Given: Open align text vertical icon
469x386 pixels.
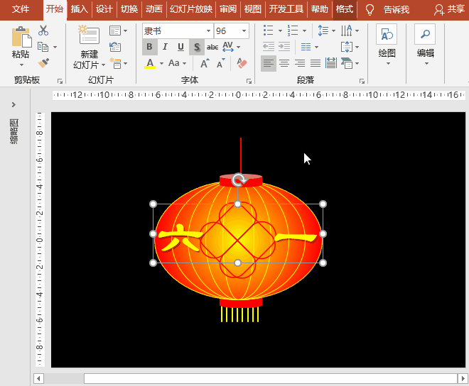Looking at the screenshot, I should coord(347,47).
